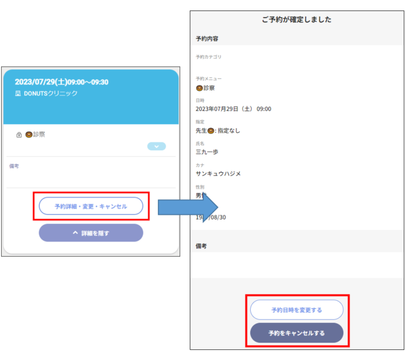This screenshot has height=351, width=406.
Task: Click 予約日時を変更する button
Action: pyautogui.click(x=297, y=310)
